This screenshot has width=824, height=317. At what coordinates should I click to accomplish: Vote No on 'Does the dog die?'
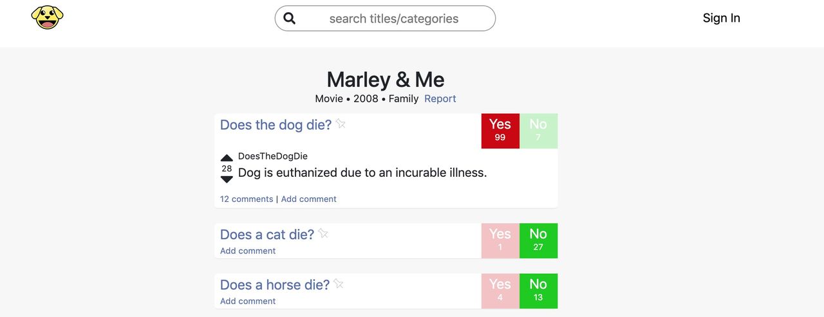point(538,131)
